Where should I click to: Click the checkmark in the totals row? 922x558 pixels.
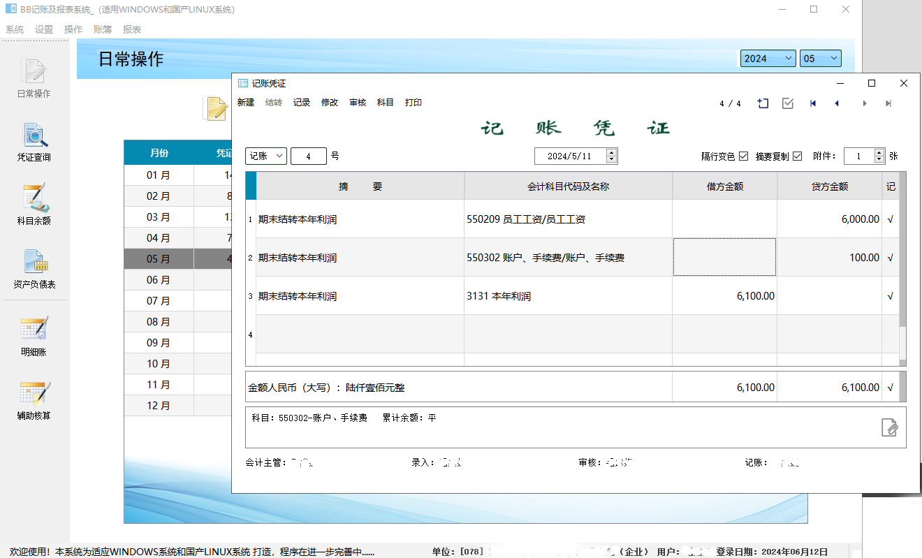point(890,387)
